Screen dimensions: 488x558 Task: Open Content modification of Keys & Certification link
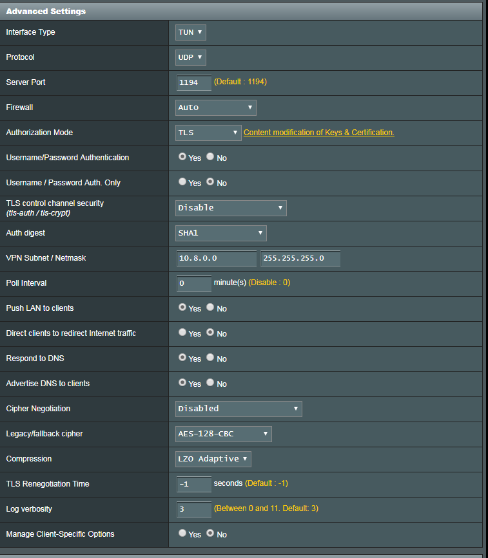pyautogui.click(x=318, y=133)
